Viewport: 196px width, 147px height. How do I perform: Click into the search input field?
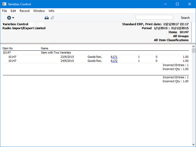(154, 17)
